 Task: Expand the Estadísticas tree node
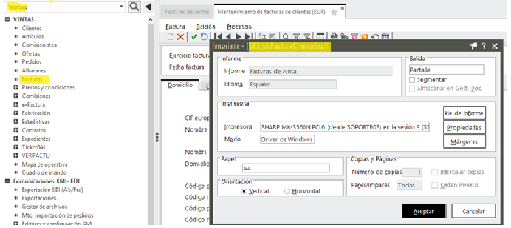point(16,122)
